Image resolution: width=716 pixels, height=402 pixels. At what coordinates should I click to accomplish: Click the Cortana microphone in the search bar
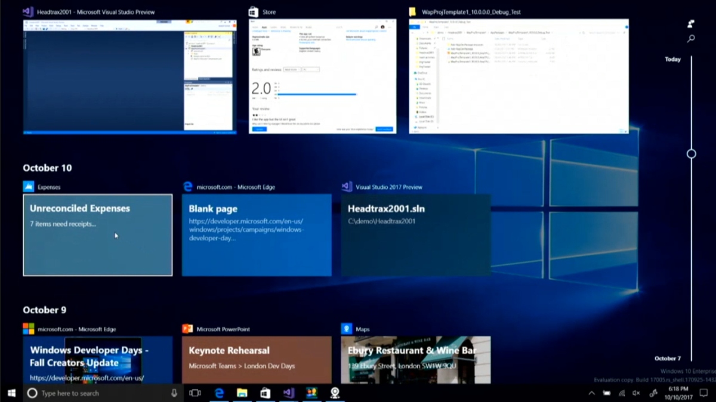click(174, 393)
